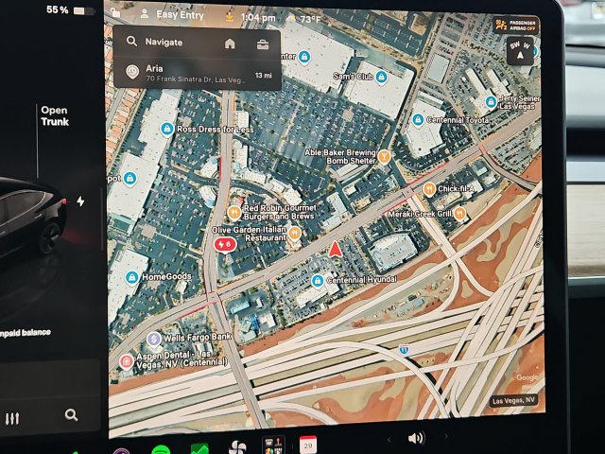Screen dimensions: 605x454
Task: Tap the red vehicle location arrow
Action: [x=335, y=249]
